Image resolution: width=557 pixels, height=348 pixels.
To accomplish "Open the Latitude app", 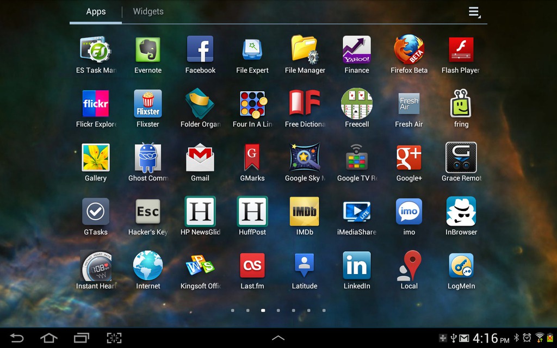I will click(305, 265).
